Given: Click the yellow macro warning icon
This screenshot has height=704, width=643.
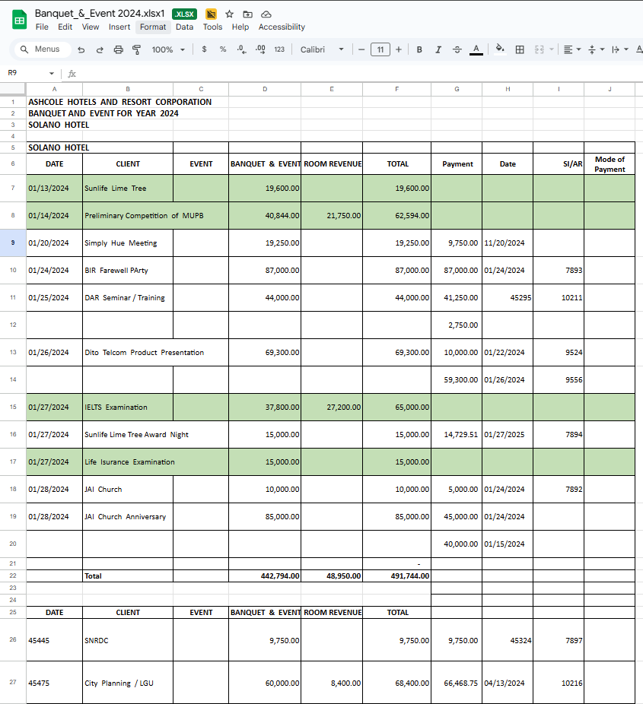Looking at the screenshot, I should pyautogui.click(x=211, y=14).
